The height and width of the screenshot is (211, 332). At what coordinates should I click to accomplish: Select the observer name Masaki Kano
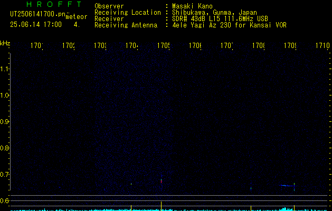coord(192,6)
